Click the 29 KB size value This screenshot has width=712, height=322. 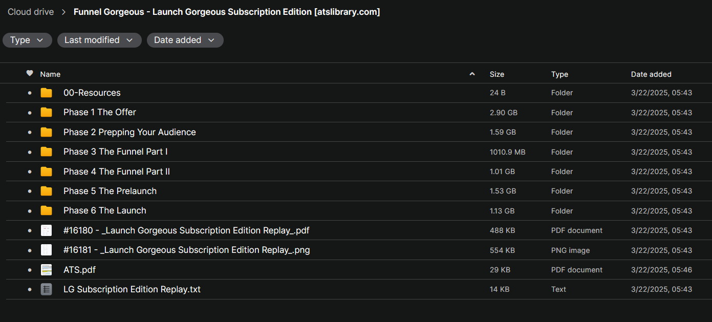(x=500, y=270)
